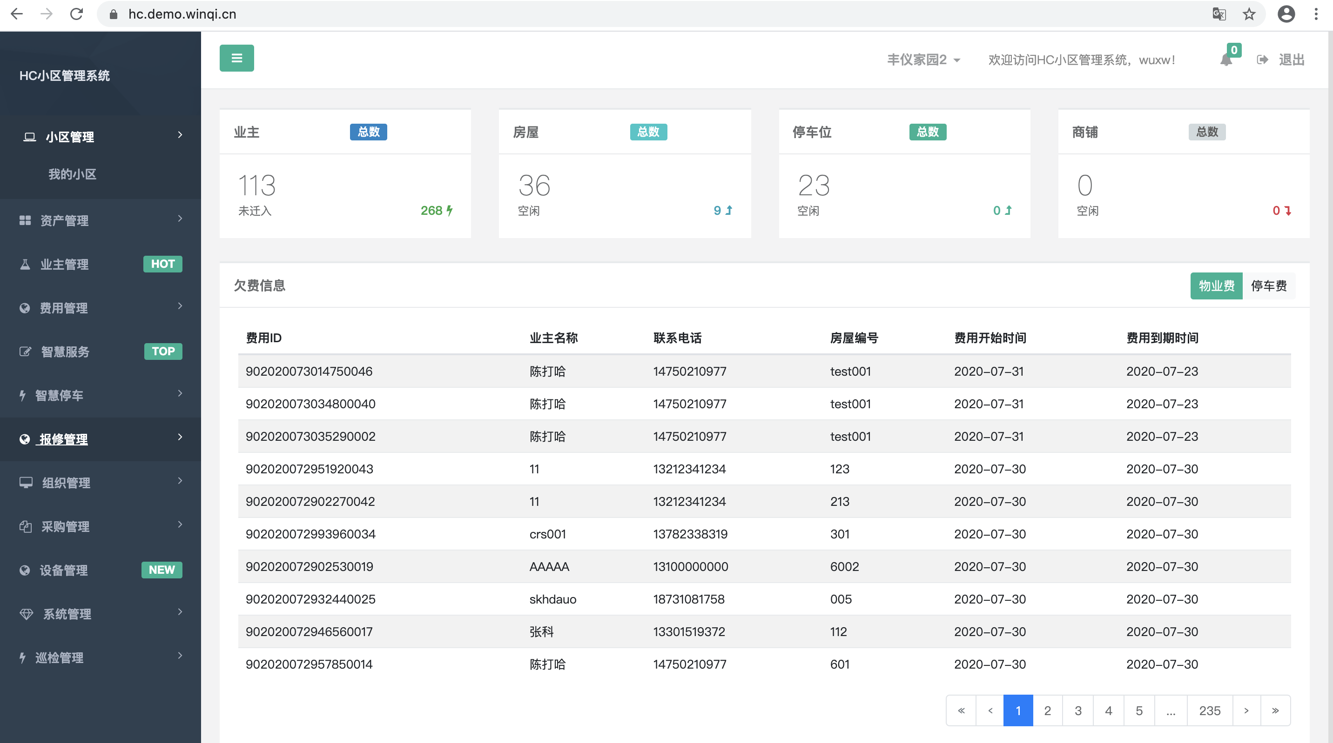
Task: Switch fee view to 停车费 toggle
Action: click(1268, 285)
